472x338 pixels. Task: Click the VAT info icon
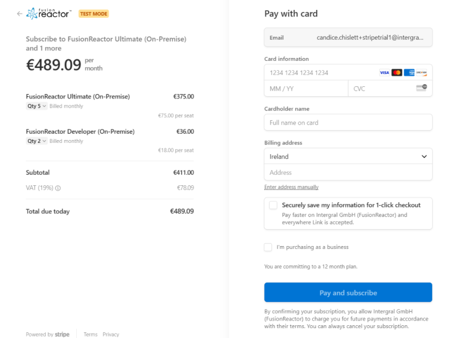58,188
